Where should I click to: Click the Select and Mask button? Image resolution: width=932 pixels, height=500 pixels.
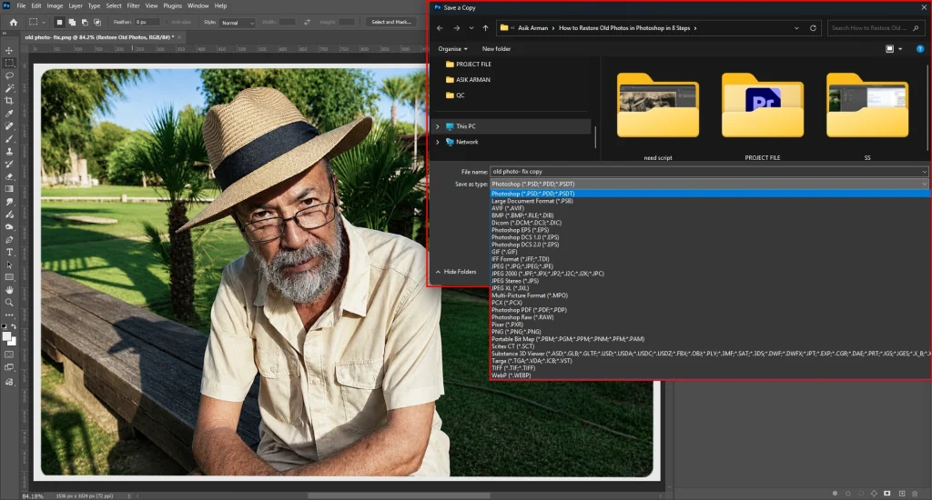(391, 22)
